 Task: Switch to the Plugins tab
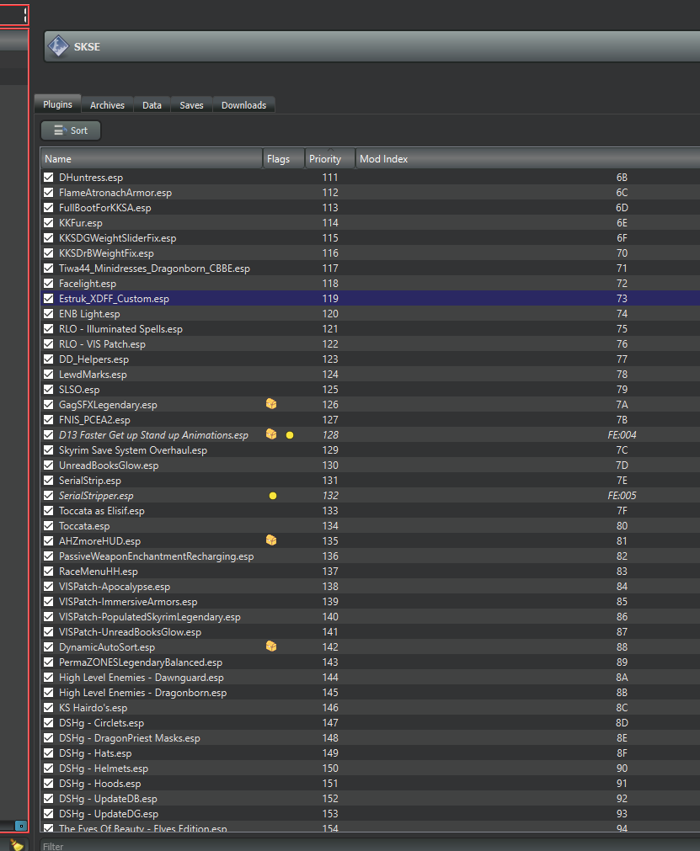point(57,104)
